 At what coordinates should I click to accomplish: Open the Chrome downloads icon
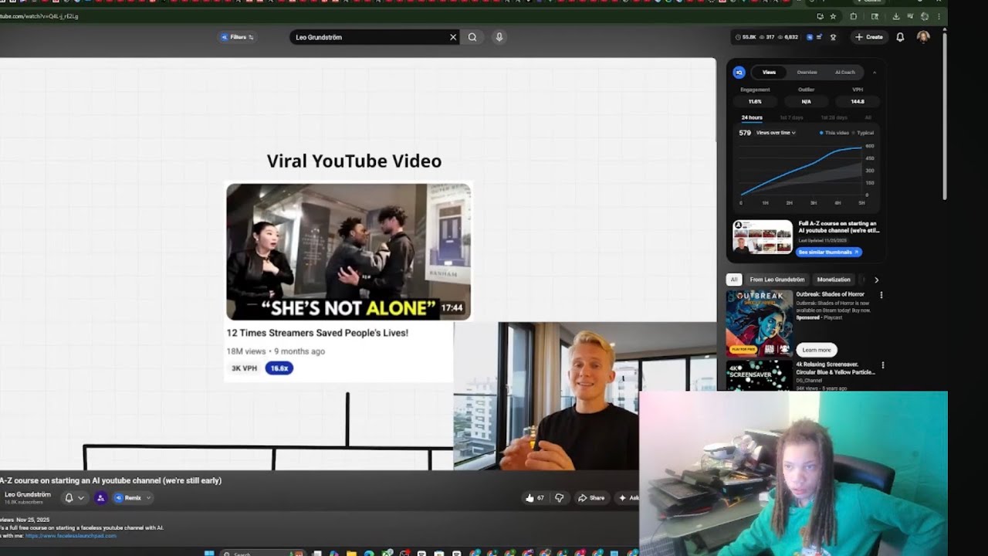point(896,16)
